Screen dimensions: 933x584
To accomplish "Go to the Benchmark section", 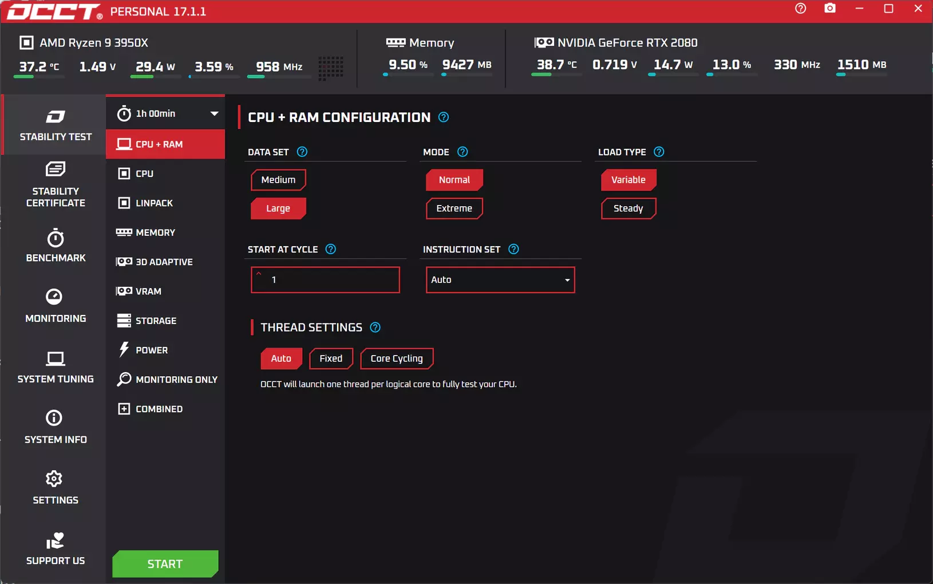I will click(56, 246).
